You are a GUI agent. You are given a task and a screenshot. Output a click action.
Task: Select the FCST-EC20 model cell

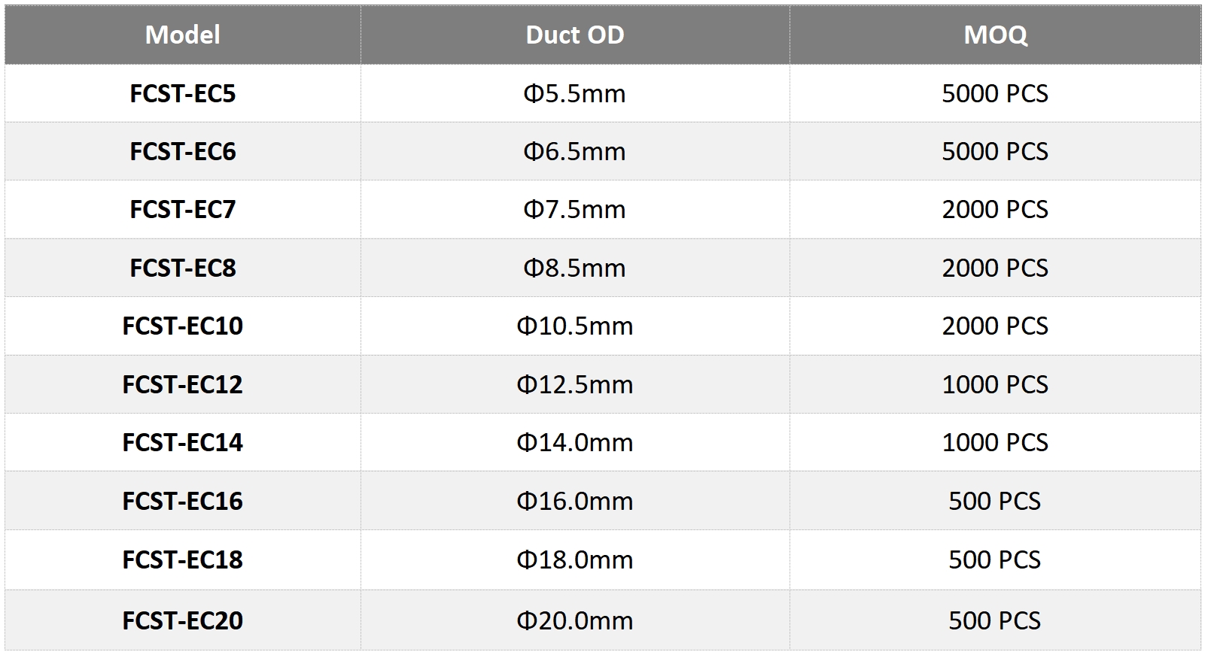(x=182, y=620)
